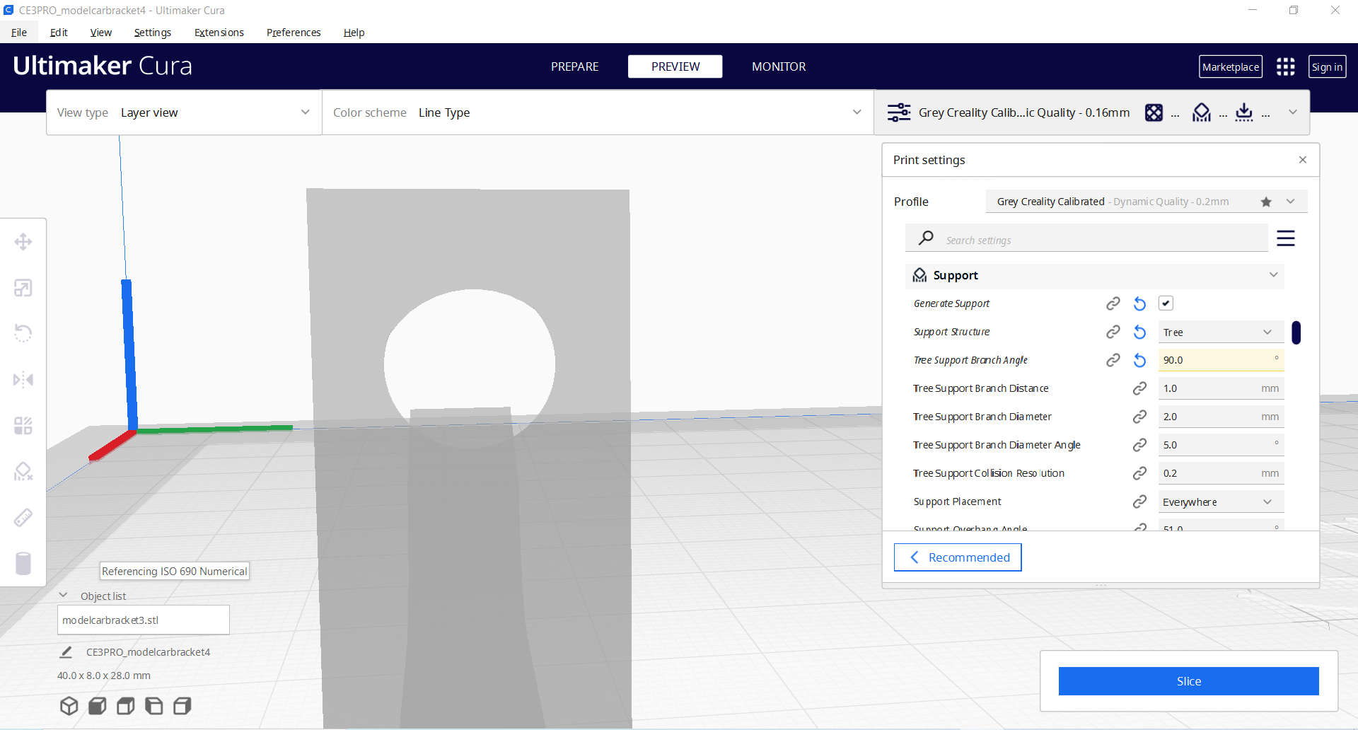Collapse the Support settings section
The height and width of the screenshot is (730, 1358).
1273,275
